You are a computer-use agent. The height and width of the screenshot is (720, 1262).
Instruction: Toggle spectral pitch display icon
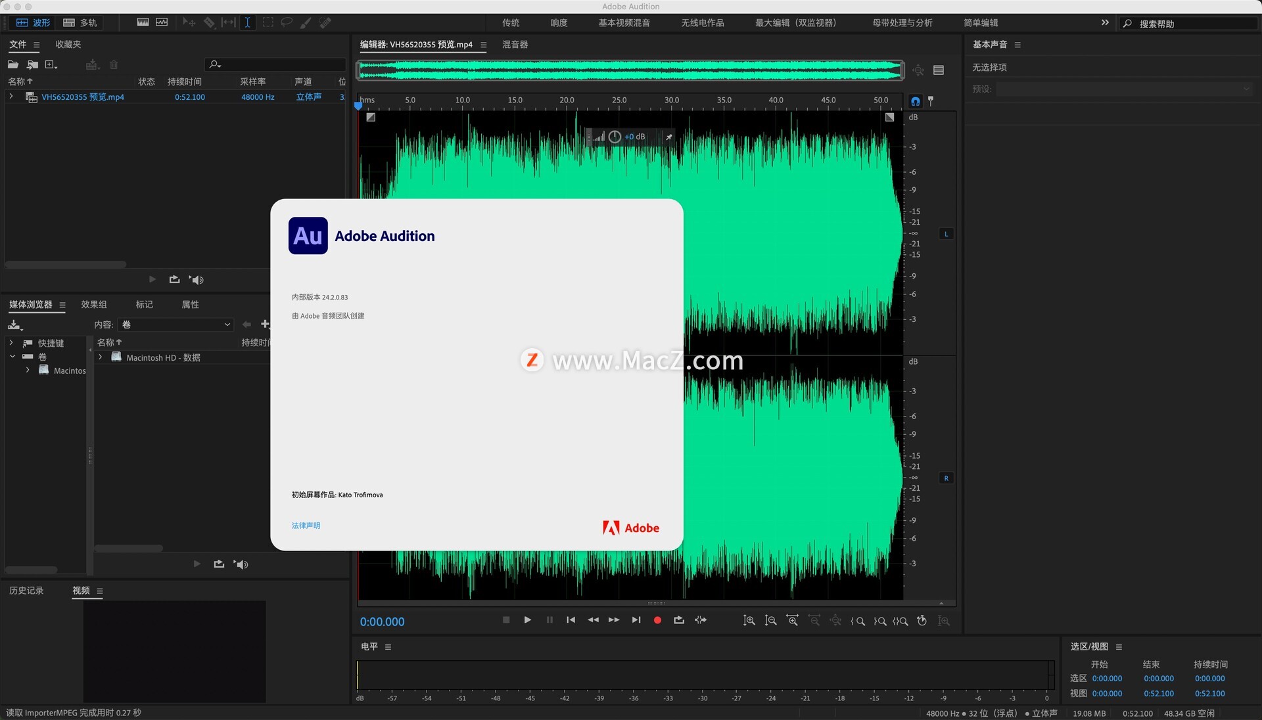coord(162,22)
